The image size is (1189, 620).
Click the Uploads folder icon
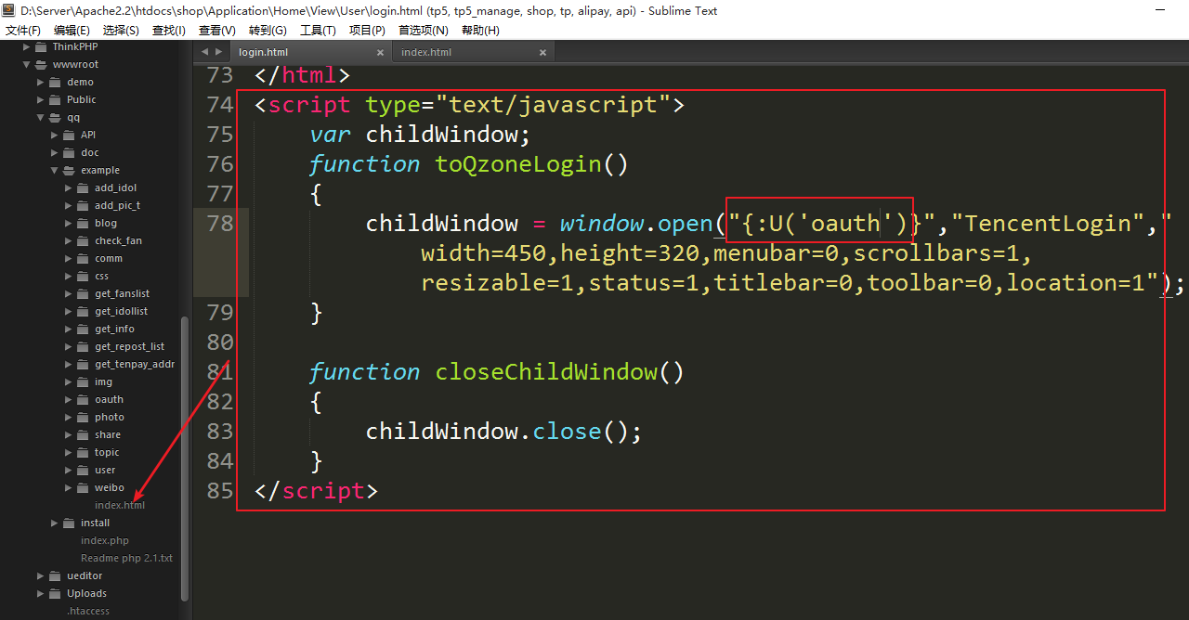(x=56, y=593)
